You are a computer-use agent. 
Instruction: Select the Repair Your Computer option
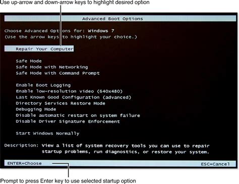pyautogui.click(x=39, y=49)
